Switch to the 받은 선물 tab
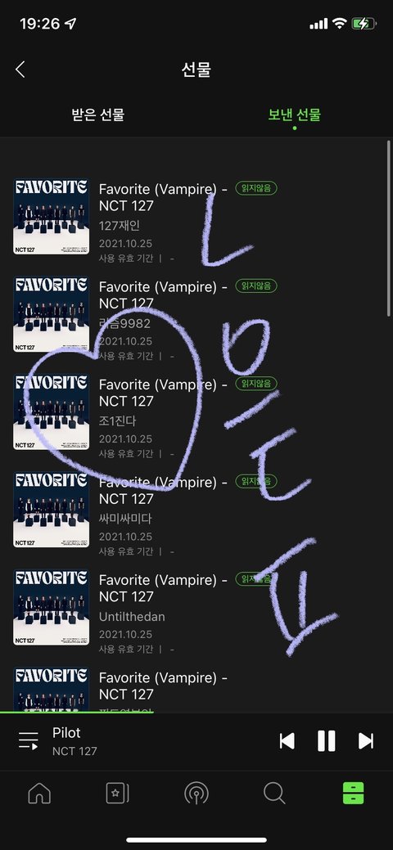This screenshot has height=850, width=393. (98, 115)
